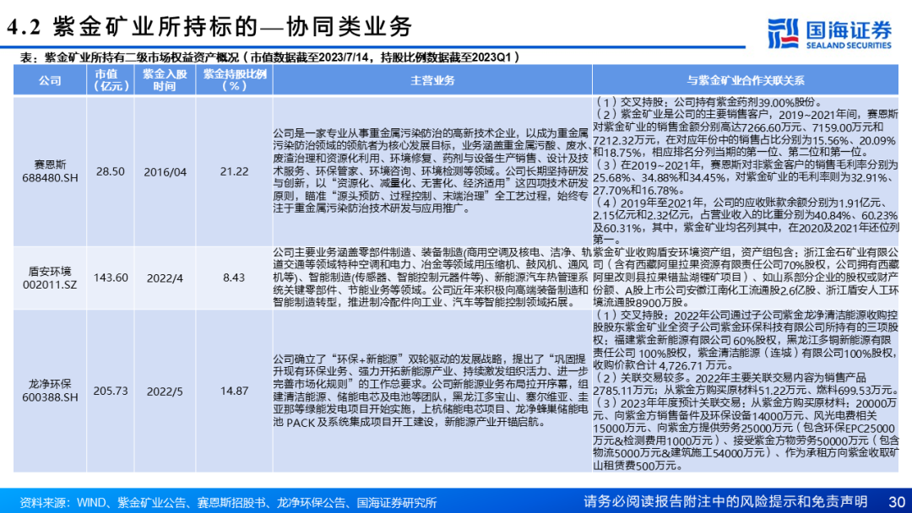The image size is (912, 513).
Task: Click the 资料来源 source footnote
Action: tap(228, 503)
